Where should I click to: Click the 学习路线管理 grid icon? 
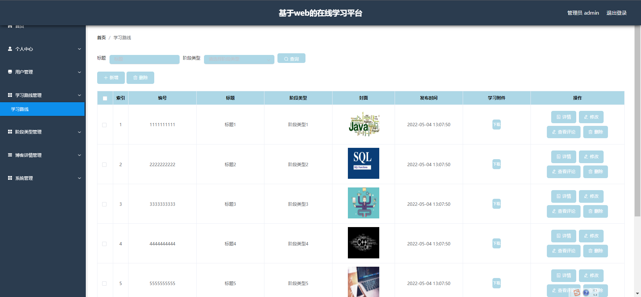(10, 95)
